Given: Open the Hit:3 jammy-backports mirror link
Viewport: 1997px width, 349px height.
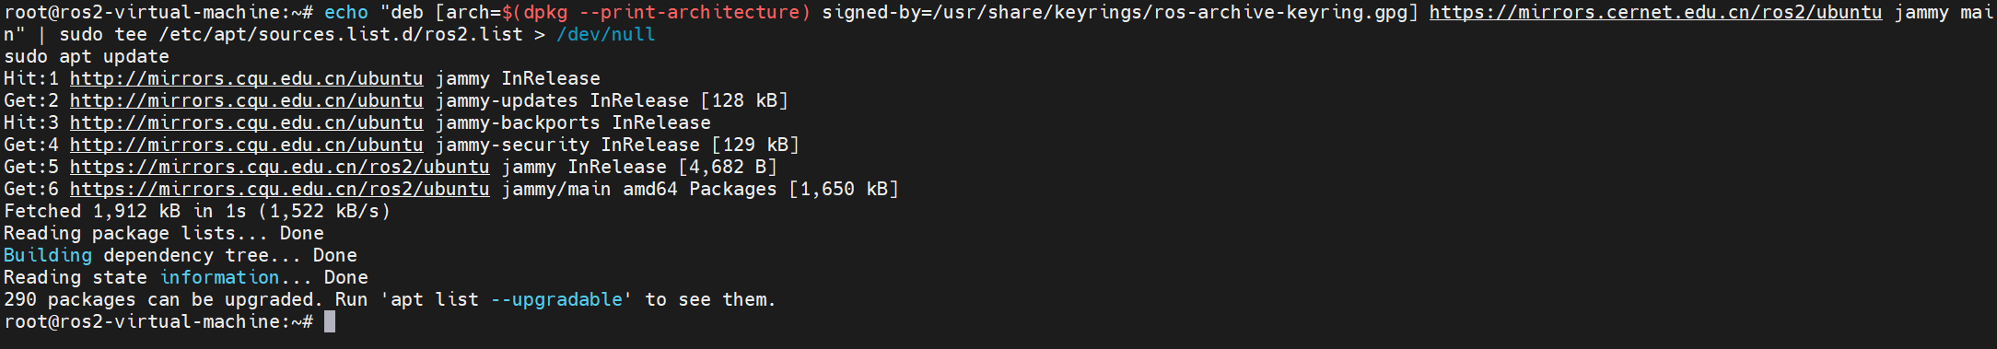Looking at the screenshot, I should pyautogui.click(x=247, y=123).
